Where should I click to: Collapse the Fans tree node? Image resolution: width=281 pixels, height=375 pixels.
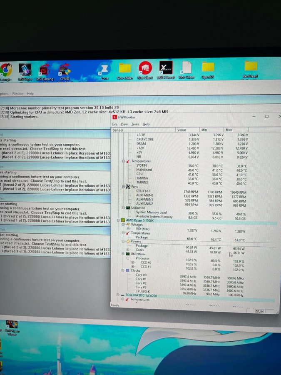click(x=124, y=187)
